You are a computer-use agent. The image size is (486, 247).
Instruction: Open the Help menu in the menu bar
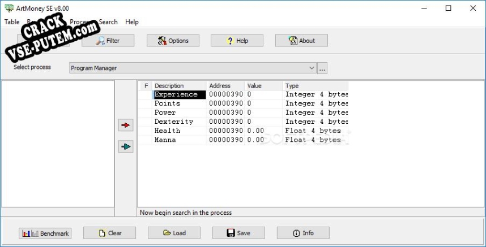[x=132, y=22]
